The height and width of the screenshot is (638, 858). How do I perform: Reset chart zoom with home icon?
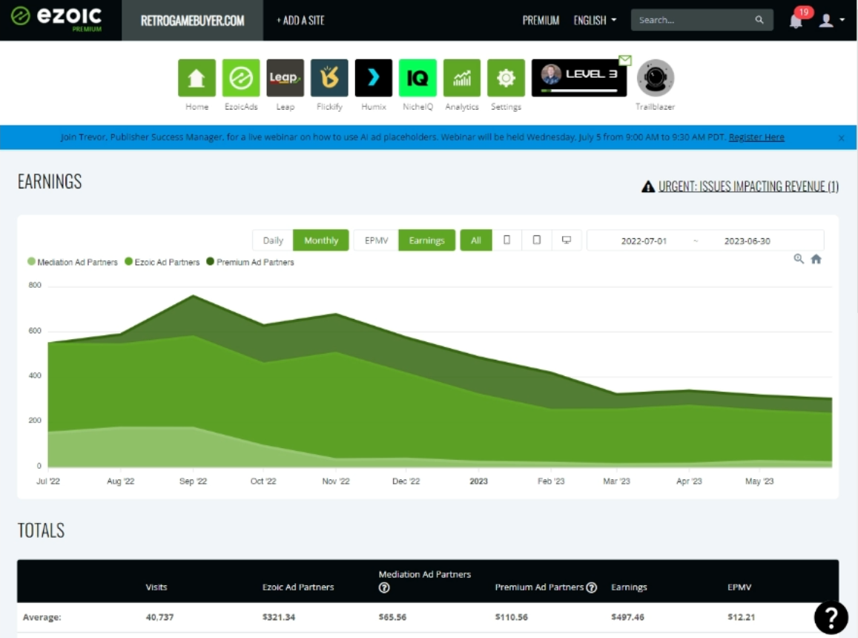point(816,259)
